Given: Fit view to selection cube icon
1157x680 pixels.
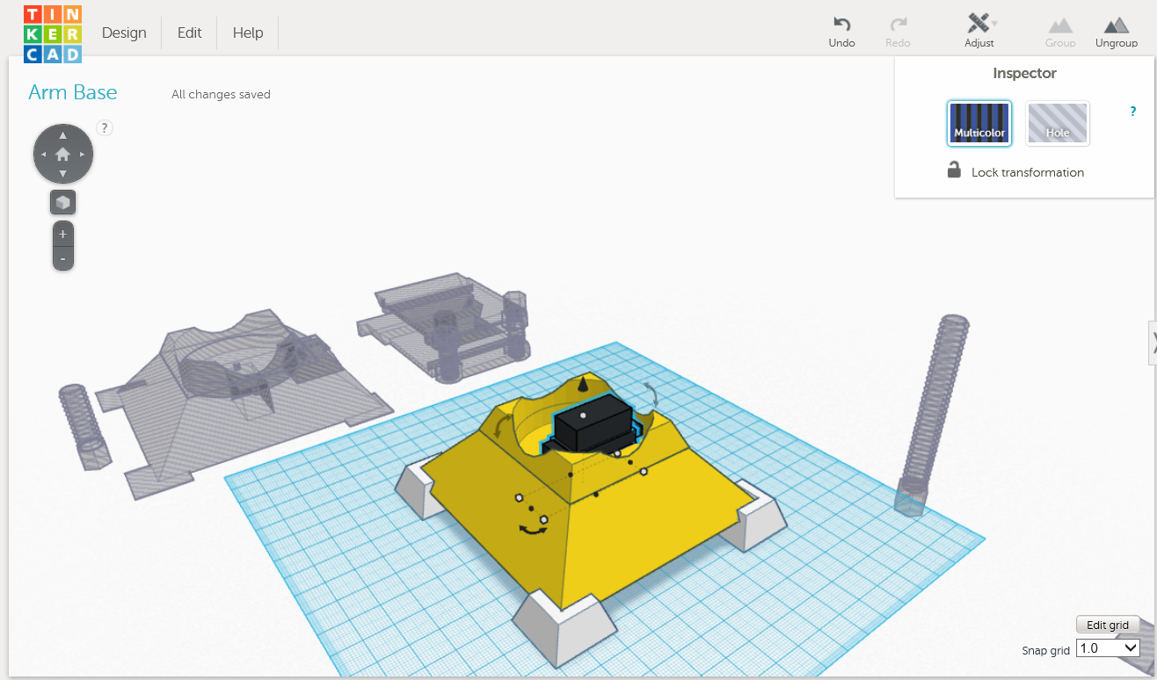Looking at the screenshot, I should pyautogui.click(x=63, y=203).
